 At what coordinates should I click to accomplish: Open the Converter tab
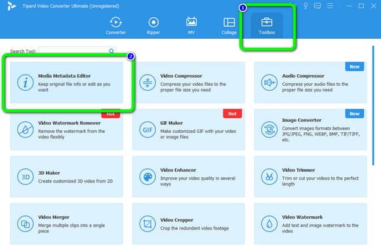tap(116, 25)
